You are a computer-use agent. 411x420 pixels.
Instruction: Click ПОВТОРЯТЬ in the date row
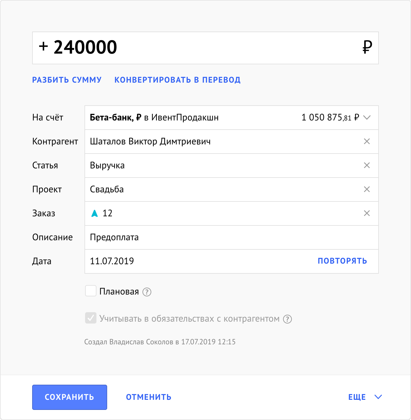coord(342,261)
